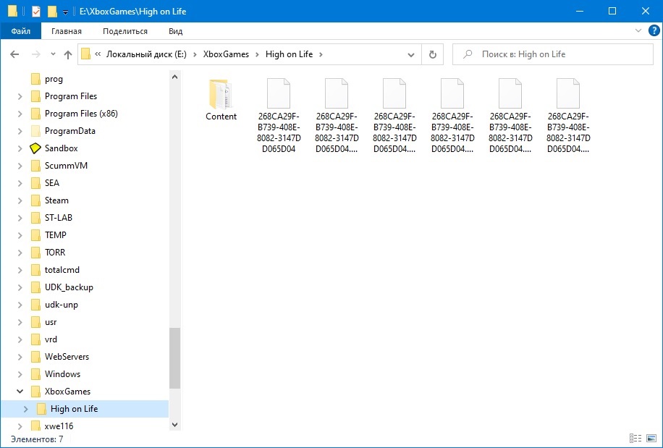Expand the ribbon with the chevron
Screen dimensions: 663x448
click(x=638, y=31)
